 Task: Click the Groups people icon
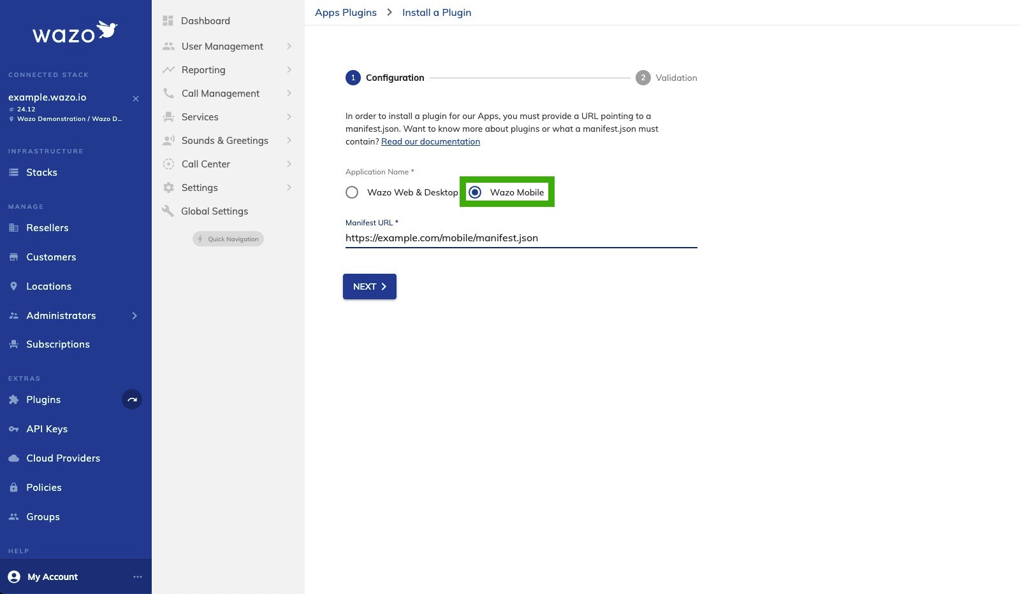pos(13,517)
